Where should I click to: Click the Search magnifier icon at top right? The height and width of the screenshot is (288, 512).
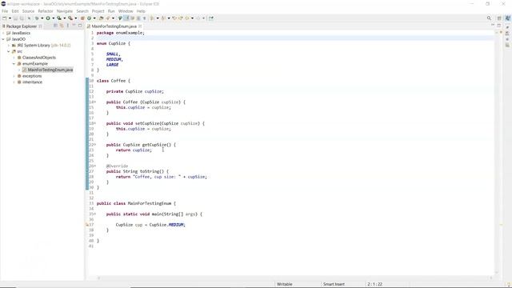(489, 18)
